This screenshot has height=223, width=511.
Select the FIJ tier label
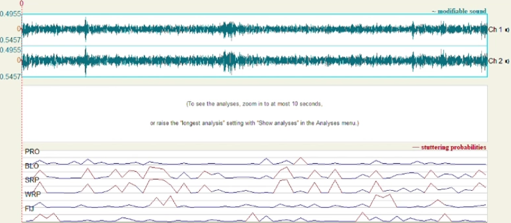point(29,208)
